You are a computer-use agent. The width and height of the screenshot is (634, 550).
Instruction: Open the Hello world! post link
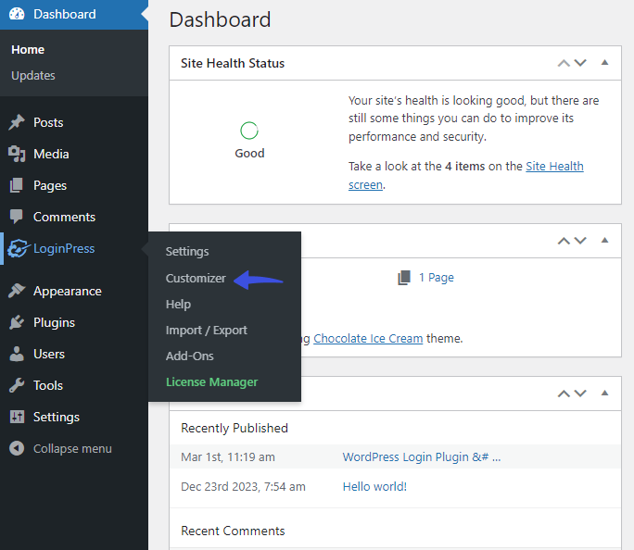tap(374, 487)
